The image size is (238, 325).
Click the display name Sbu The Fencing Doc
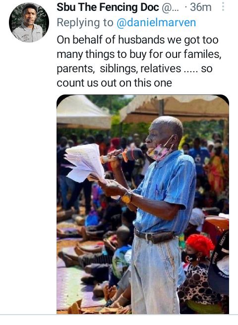point(108,7)
